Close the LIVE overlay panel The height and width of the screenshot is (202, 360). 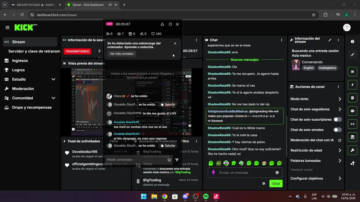[x=177, y=24]
